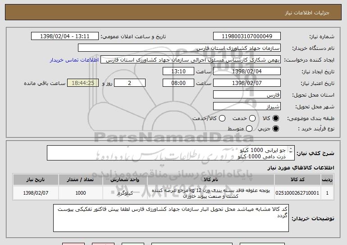Click the نام کالا column header
Viewport: 347px width, 245px height.
[x=211, y=179]
